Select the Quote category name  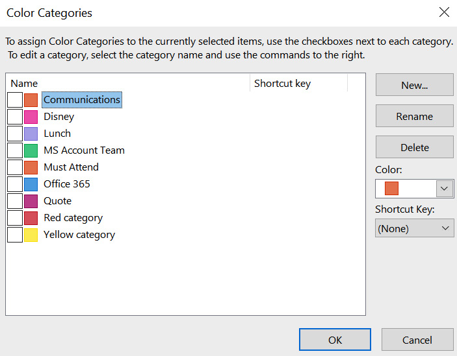pos(57,201)
